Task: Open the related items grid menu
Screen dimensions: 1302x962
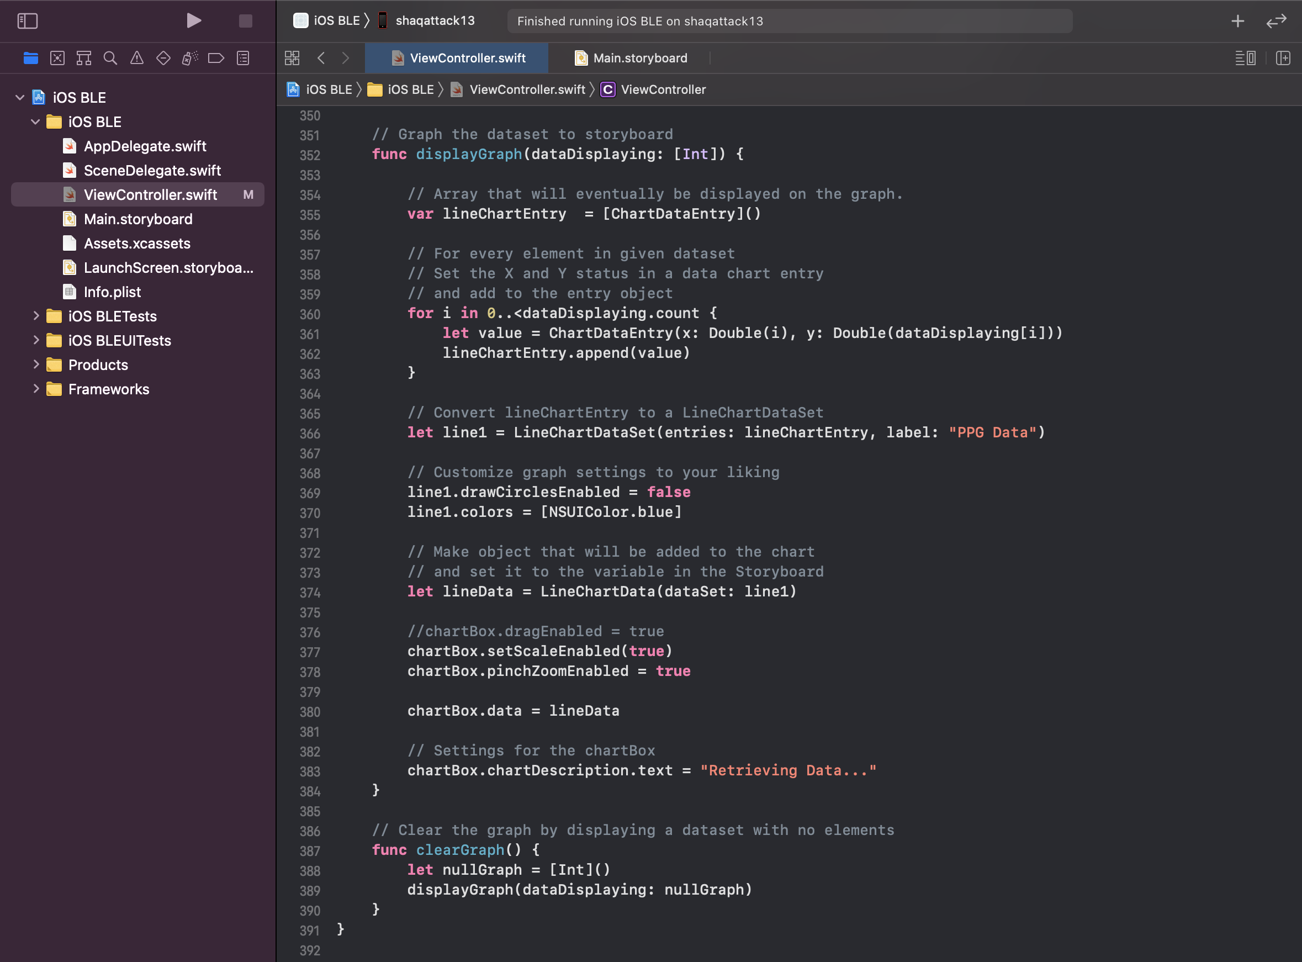Action: pos(292,57)
